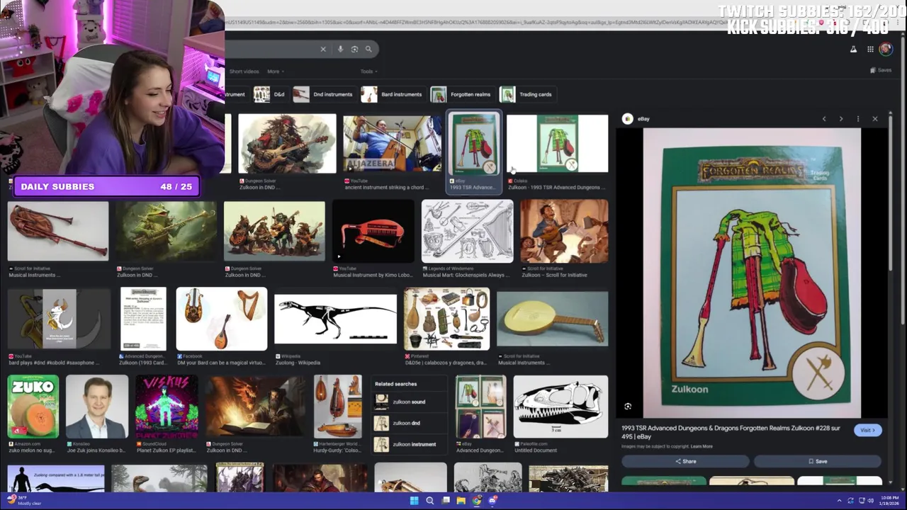
Task: Click the main Zulkoon card preview image
Action: (752, 273)
